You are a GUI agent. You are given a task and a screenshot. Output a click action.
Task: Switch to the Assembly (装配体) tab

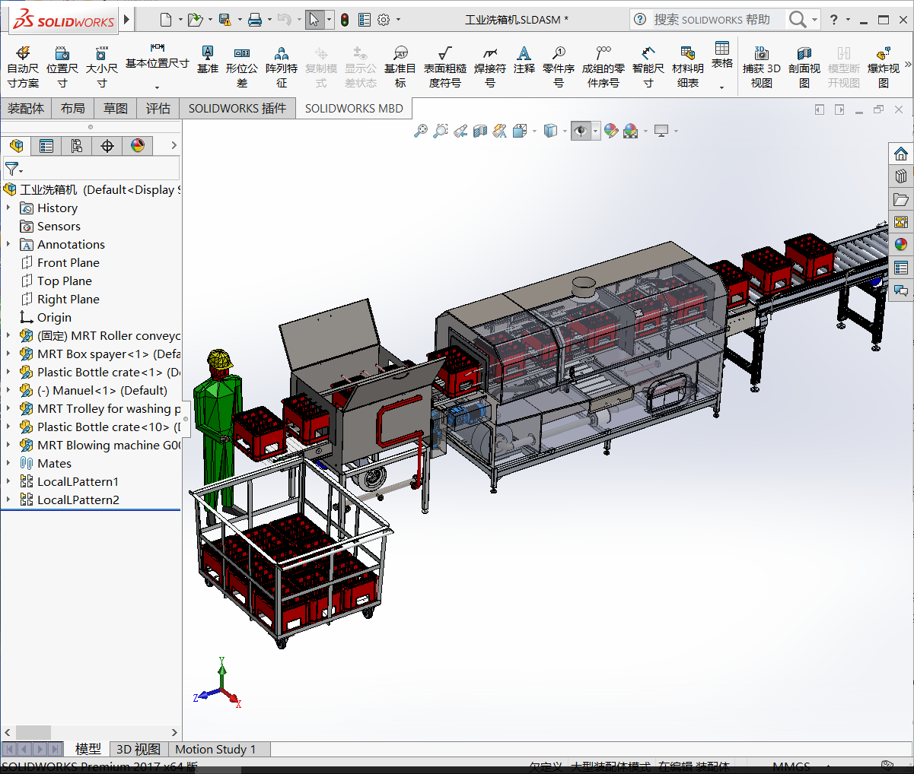[26, 108]
